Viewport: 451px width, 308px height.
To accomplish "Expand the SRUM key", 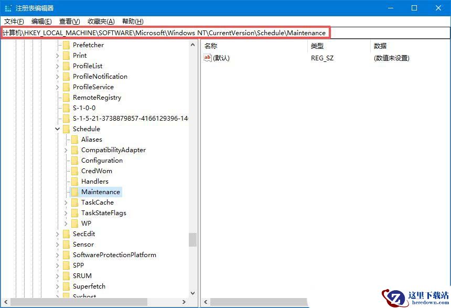I will [58, 276].
